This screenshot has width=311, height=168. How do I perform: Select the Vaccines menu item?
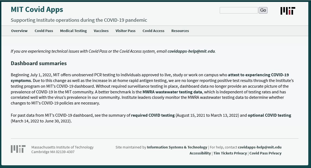coord(101,31)
